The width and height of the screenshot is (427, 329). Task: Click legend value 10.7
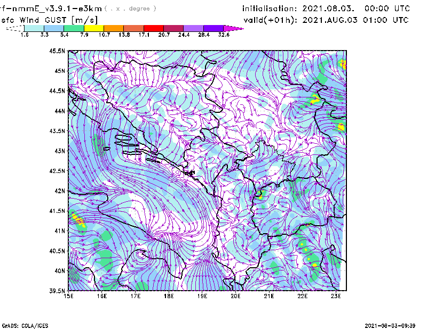[104, 35]
